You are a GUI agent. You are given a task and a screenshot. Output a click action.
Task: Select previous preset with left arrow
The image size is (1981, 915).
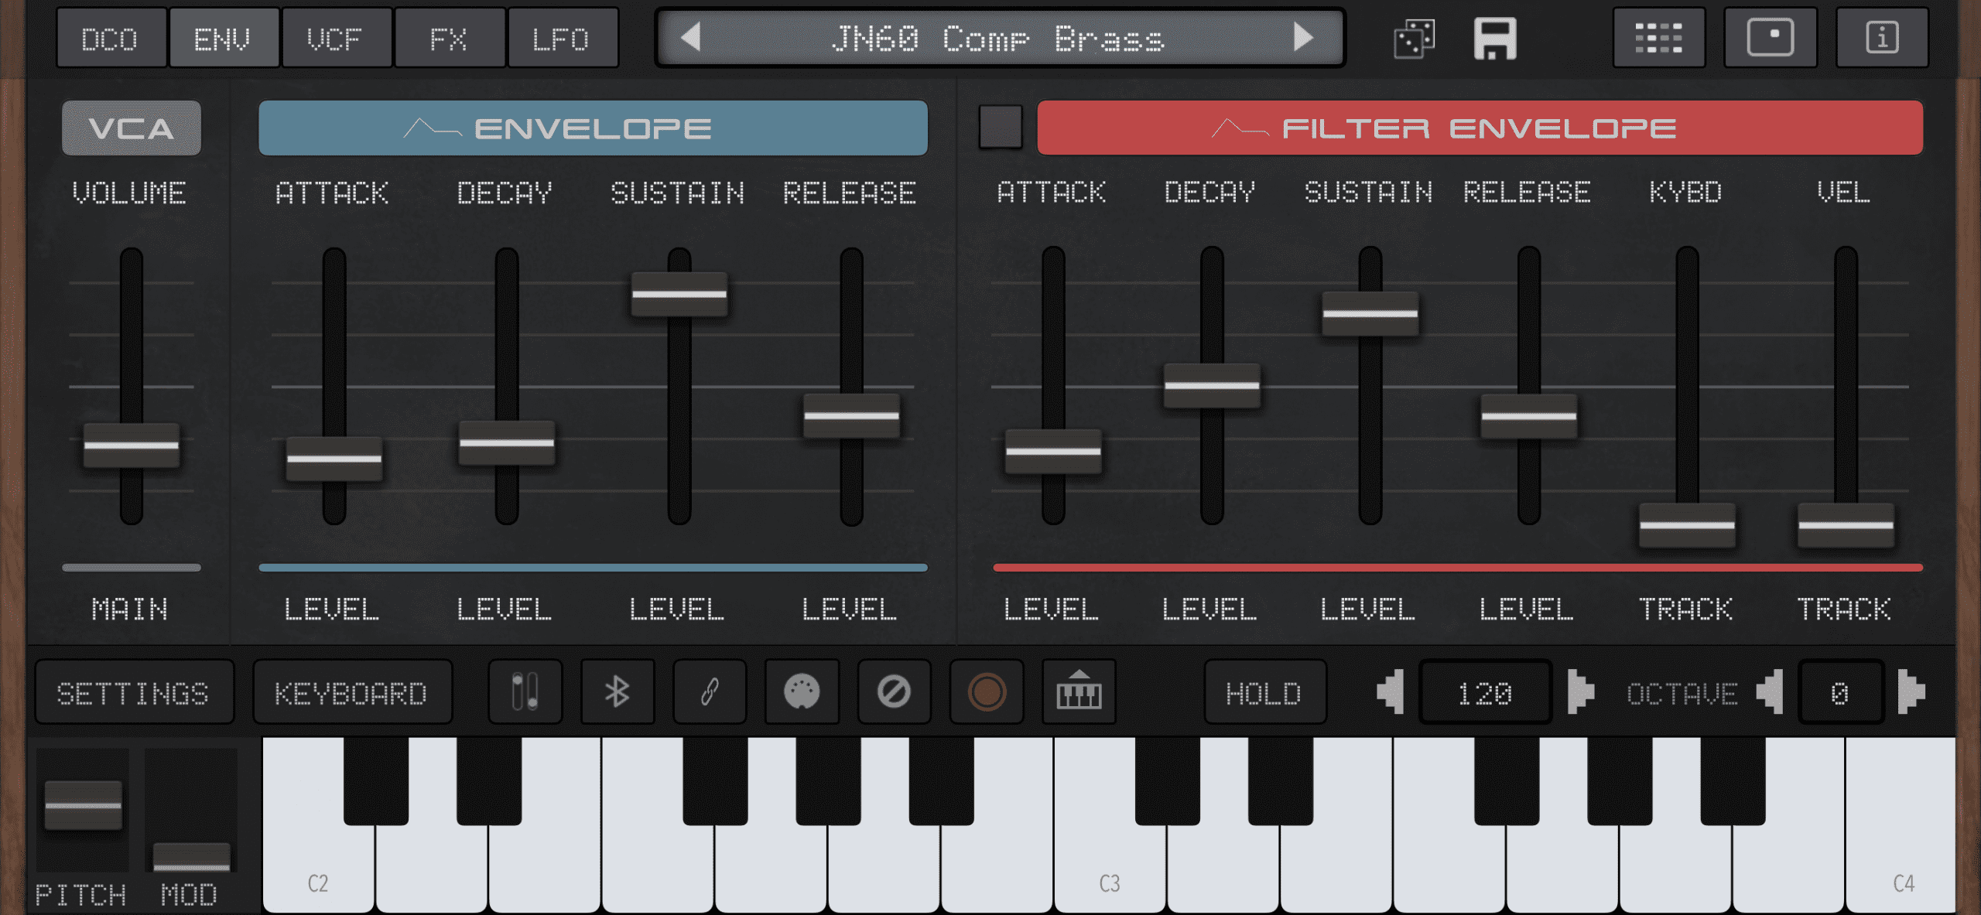[691, 37]
